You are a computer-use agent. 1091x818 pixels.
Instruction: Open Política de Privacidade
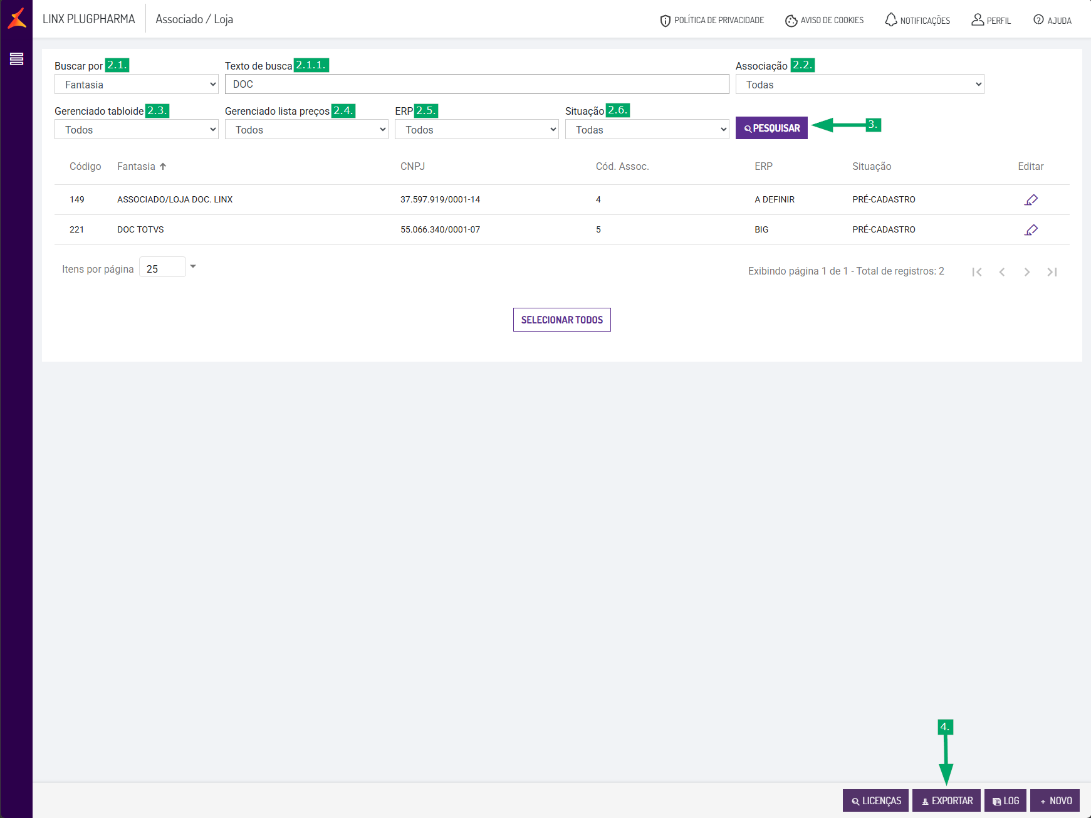712,20
